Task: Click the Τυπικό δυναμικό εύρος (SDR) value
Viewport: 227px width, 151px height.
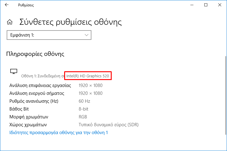Action: tap(109, 125)
